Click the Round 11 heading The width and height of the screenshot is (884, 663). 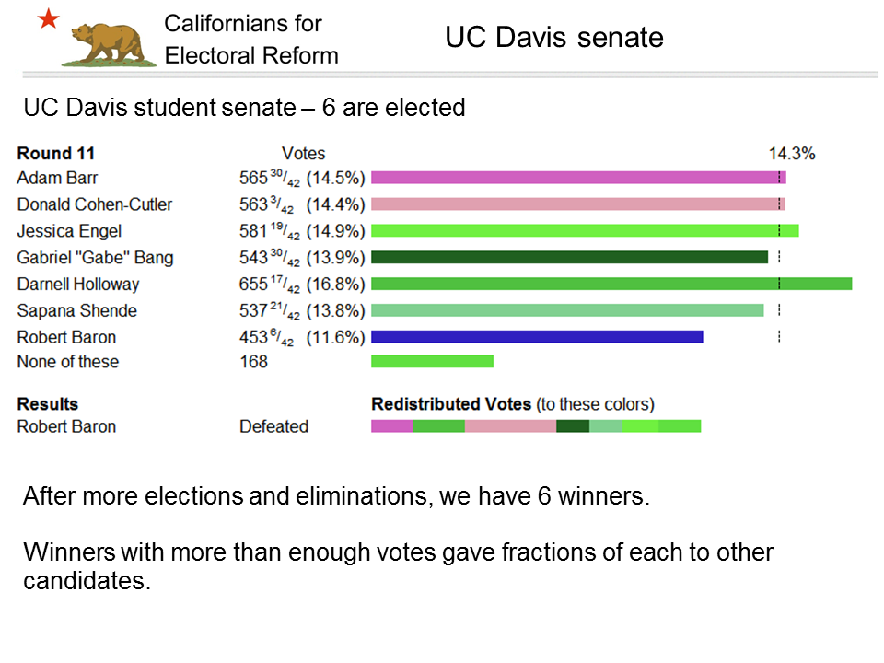click(56, 154)
